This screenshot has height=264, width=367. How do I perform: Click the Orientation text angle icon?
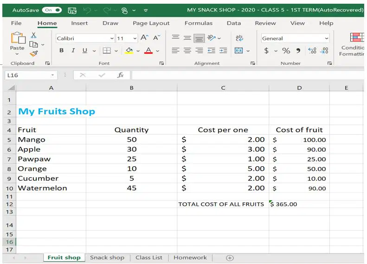point(212,38)
